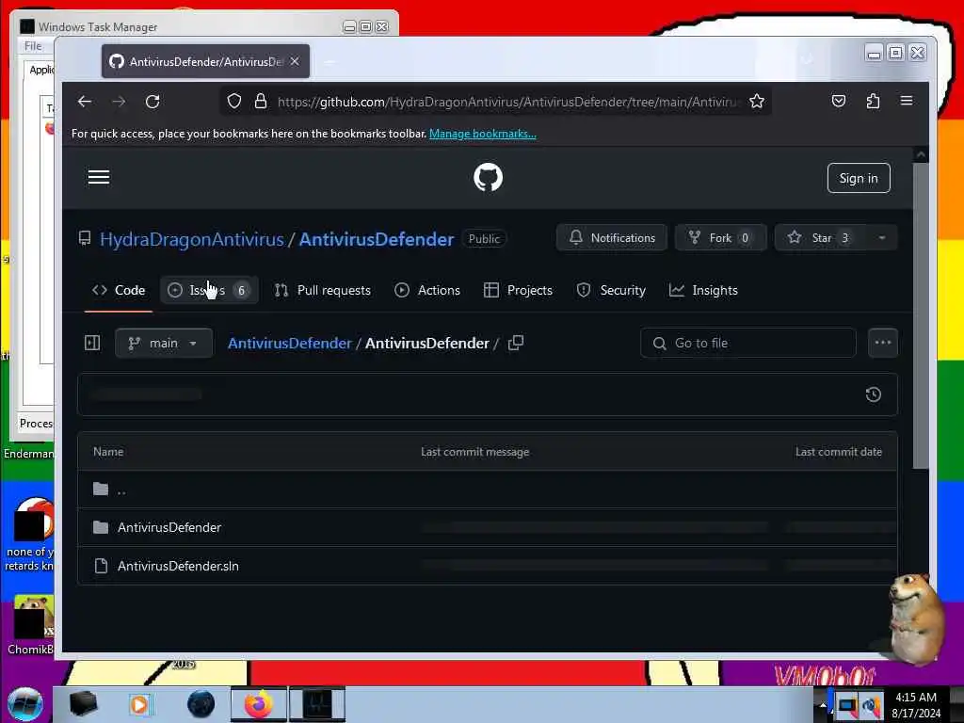
Task: Switch to the Actions tab
Action: [x=427, y=290]
